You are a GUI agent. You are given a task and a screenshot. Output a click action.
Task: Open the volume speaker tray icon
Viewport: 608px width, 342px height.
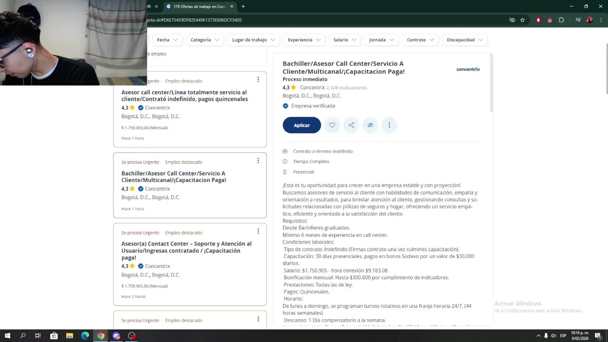(553, 336)
